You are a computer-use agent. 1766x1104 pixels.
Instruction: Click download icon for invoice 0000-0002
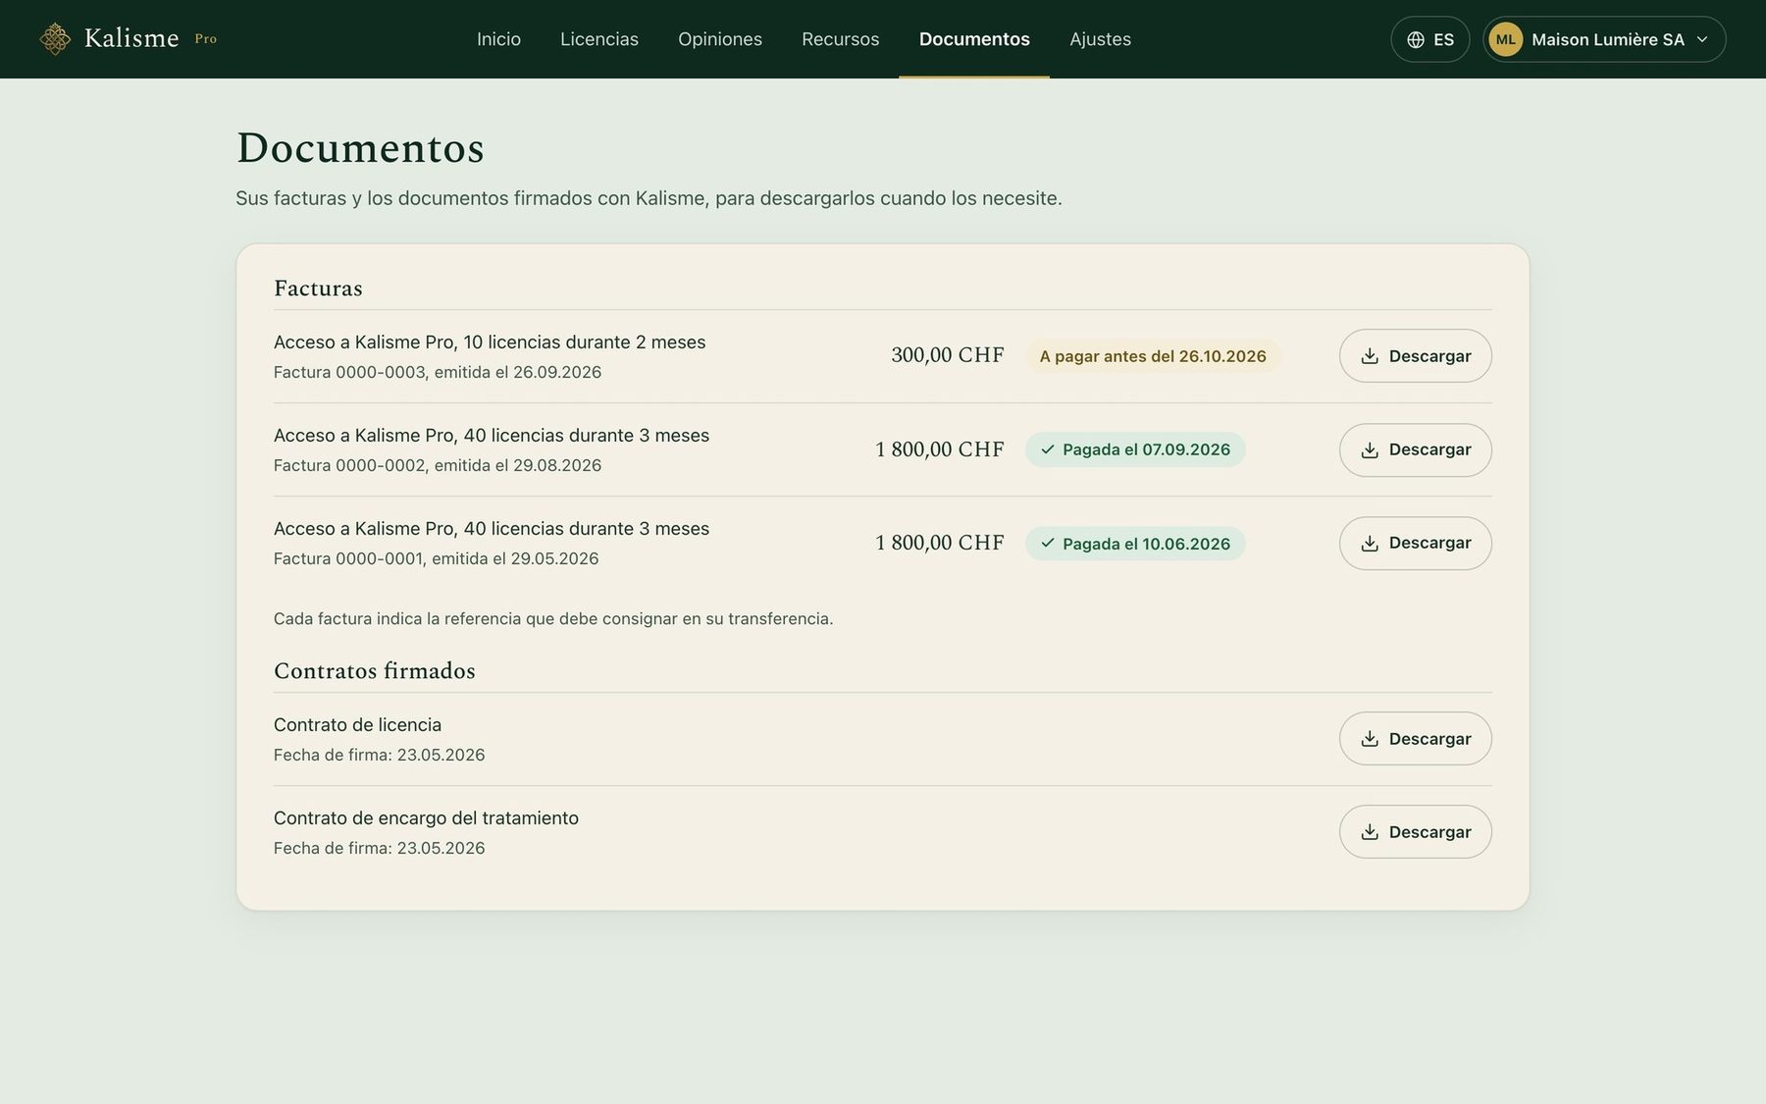click(x=1370, y=450)
